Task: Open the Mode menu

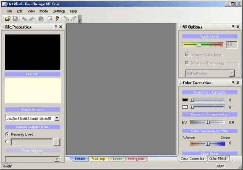Action: (x=44, y=11)
